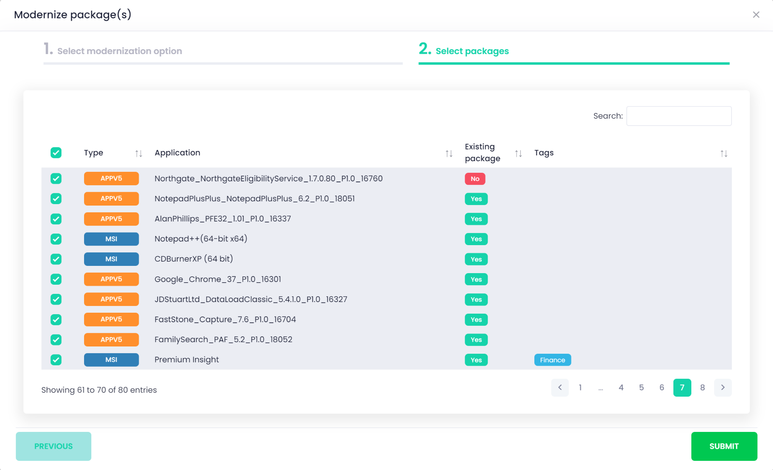The image size is (773, 470).
Task: Uncheck the Notepad++(64-bit x64) row checkbox
Action: tap(56, 239)
